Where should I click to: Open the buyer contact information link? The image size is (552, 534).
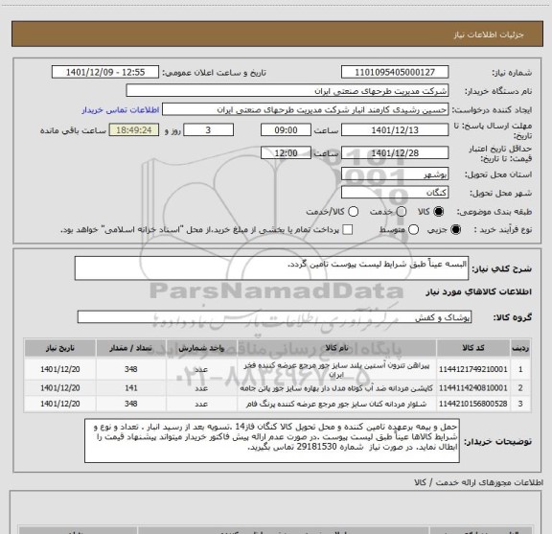pyautogui.click(x=121, y=110)
